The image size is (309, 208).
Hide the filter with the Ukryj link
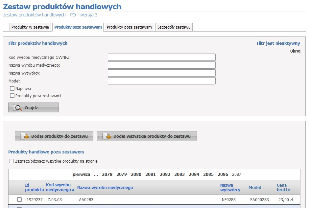tap(295, 51)
